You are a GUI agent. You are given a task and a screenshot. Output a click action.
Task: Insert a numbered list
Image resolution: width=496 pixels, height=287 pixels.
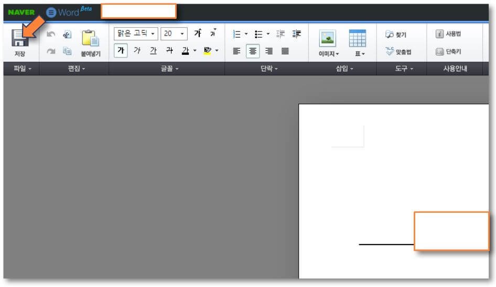(x=236, y=34)
